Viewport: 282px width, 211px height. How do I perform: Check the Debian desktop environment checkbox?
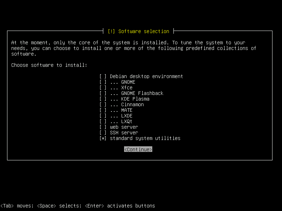[x=102, y=76]
